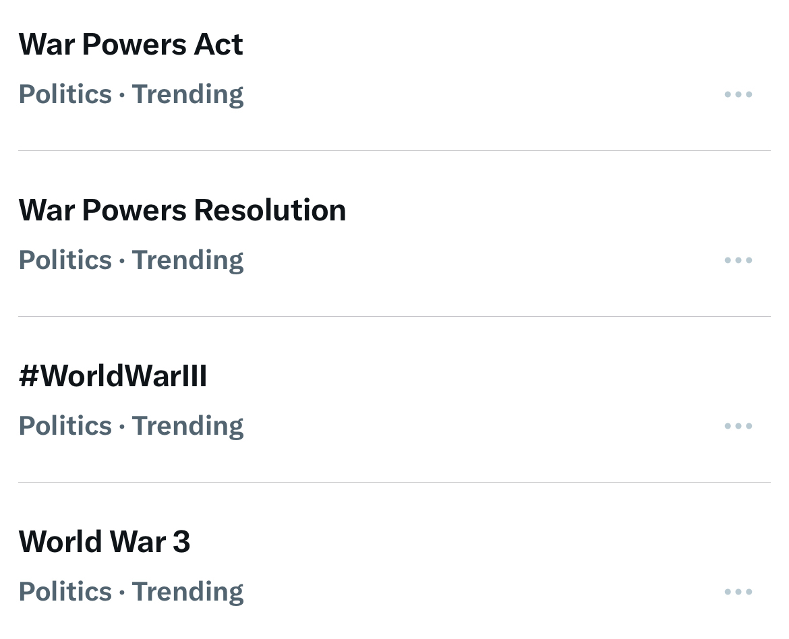Click the divider line below War Powers Act row
The width and height of the screenshot is (789, 639).
[x=394, y=150]
